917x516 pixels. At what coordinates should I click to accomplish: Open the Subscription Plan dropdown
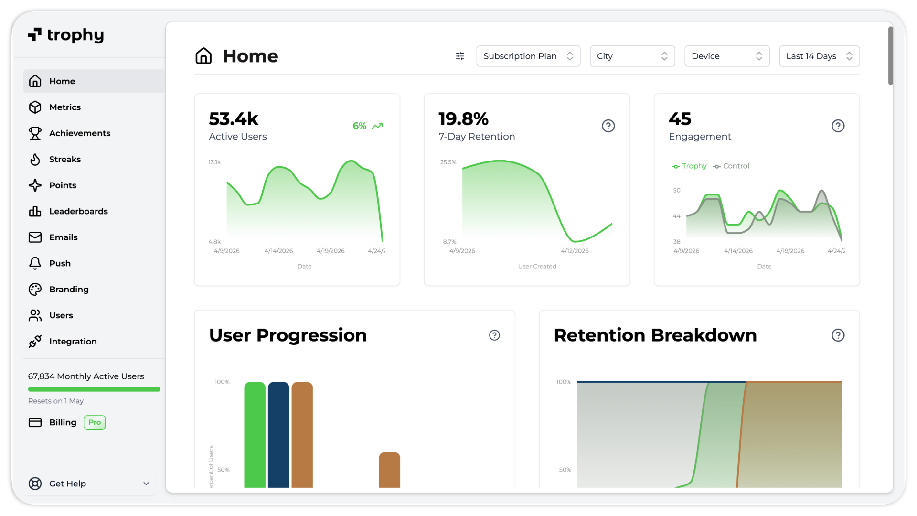point(528,56)
